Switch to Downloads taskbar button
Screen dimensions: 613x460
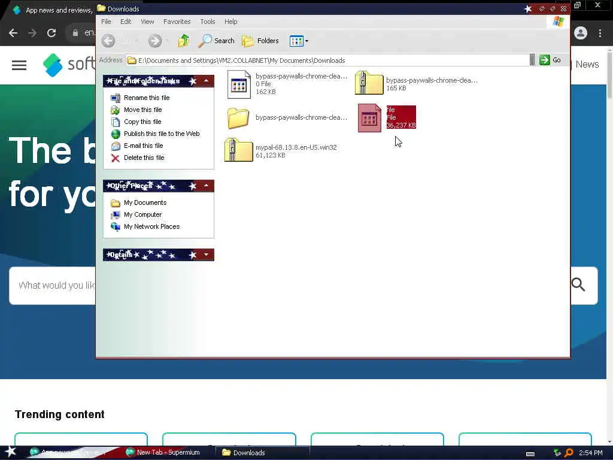coord(263,453)
